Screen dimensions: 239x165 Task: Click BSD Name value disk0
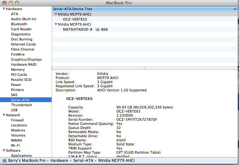[121, 140]
